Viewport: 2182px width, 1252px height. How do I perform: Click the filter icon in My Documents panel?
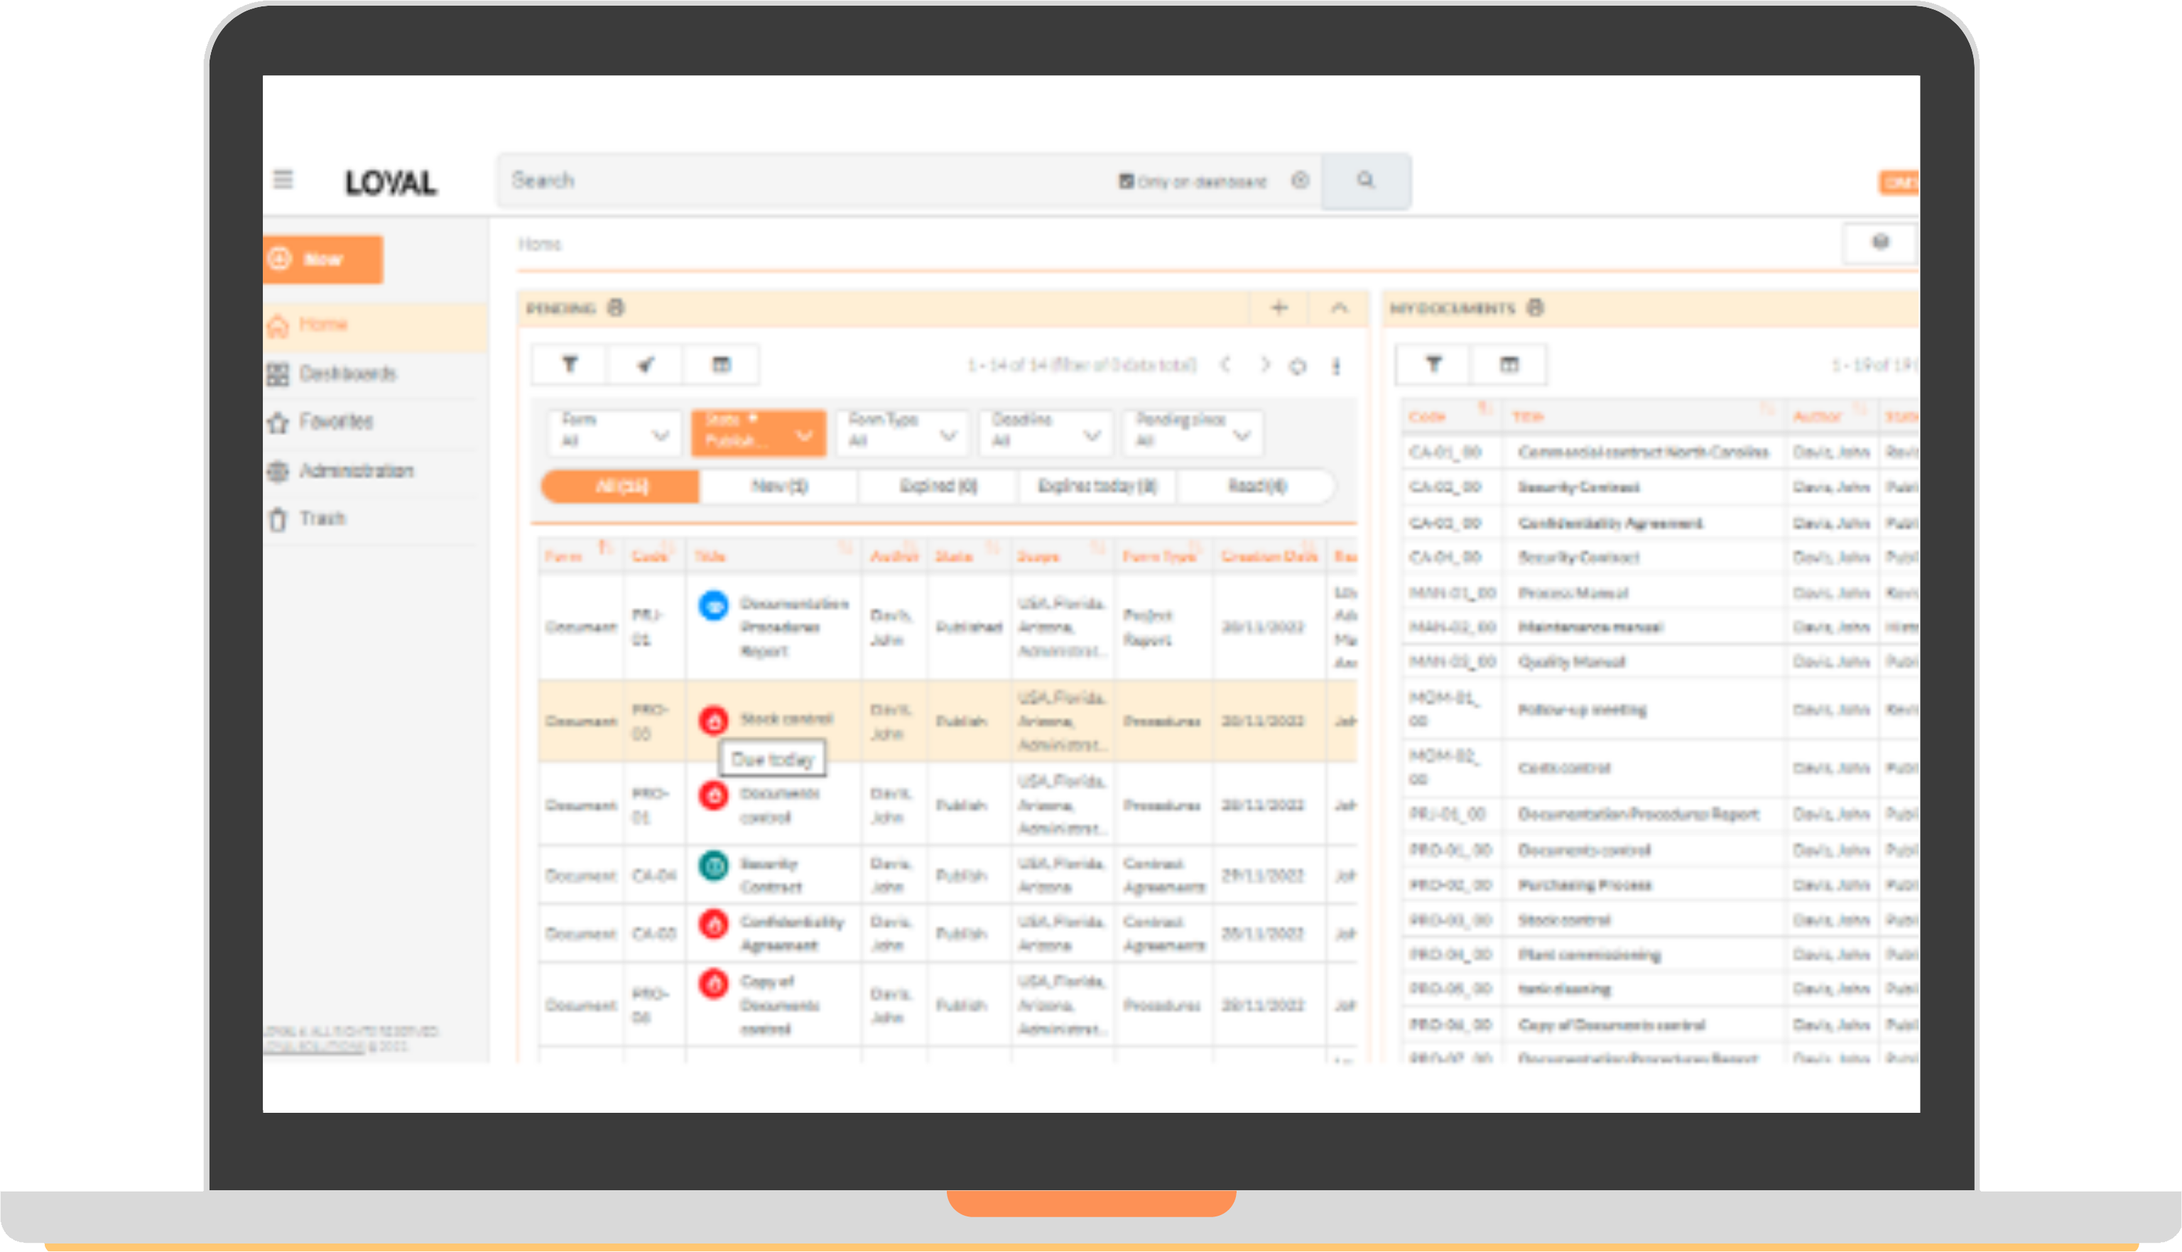[x=1433, y=364]
